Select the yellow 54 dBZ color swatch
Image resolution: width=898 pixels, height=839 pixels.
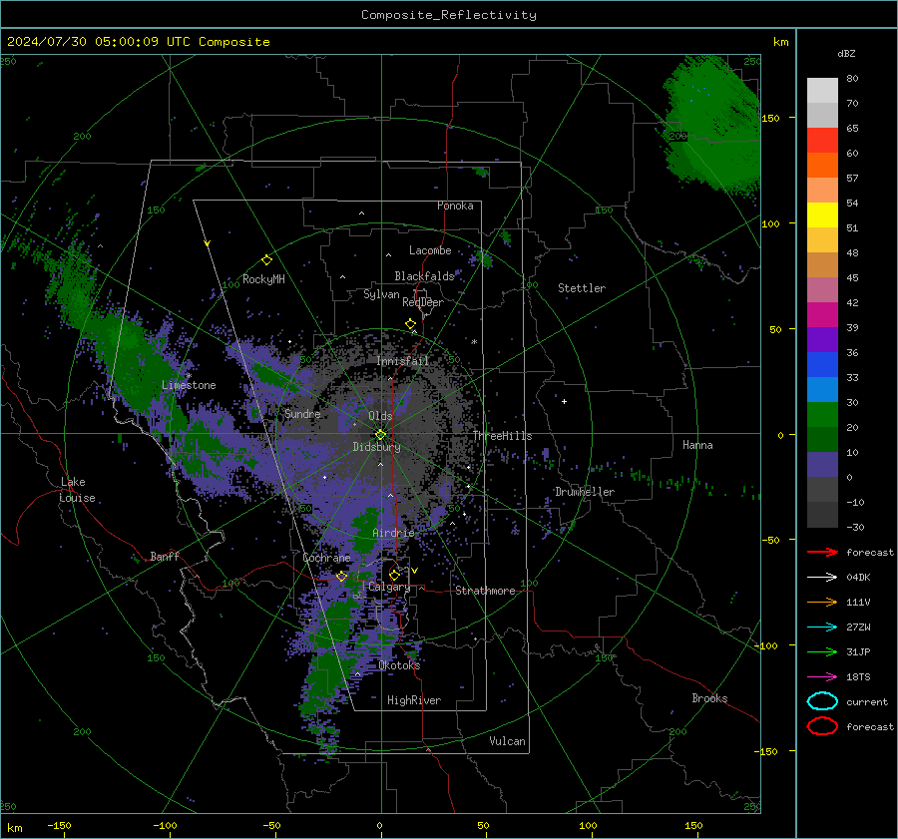[x=822, y=214]
